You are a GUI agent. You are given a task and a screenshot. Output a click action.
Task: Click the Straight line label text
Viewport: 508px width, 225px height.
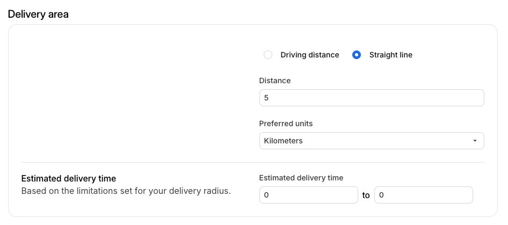(391, 55)
